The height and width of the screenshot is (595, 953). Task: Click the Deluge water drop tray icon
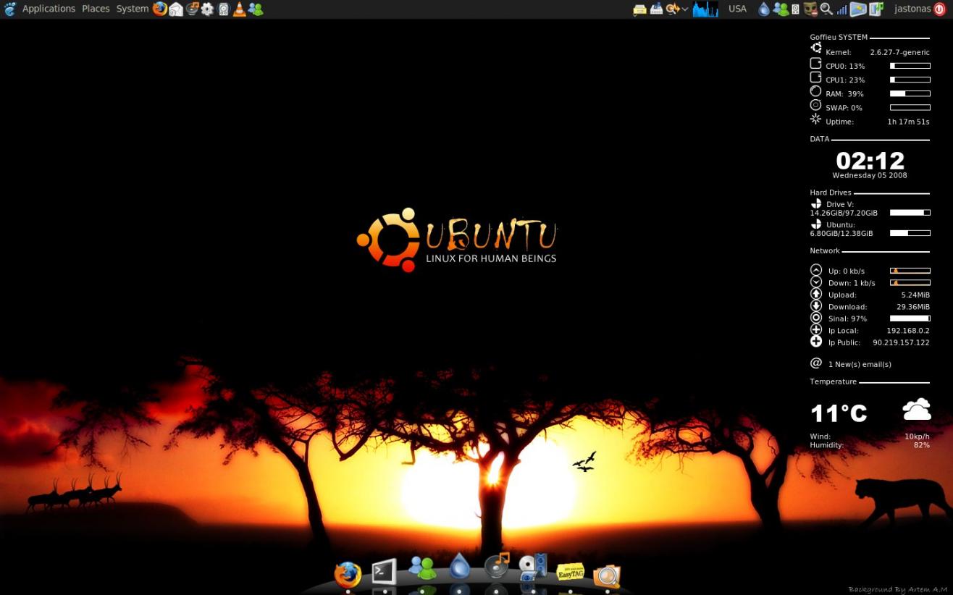click(764, 9)
